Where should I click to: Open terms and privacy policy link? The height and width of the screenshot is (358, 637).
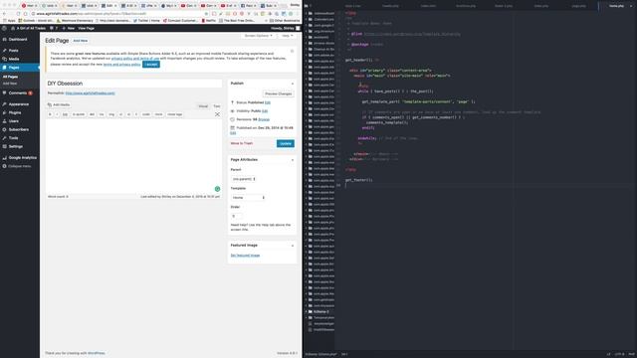(x=121, y=64)
